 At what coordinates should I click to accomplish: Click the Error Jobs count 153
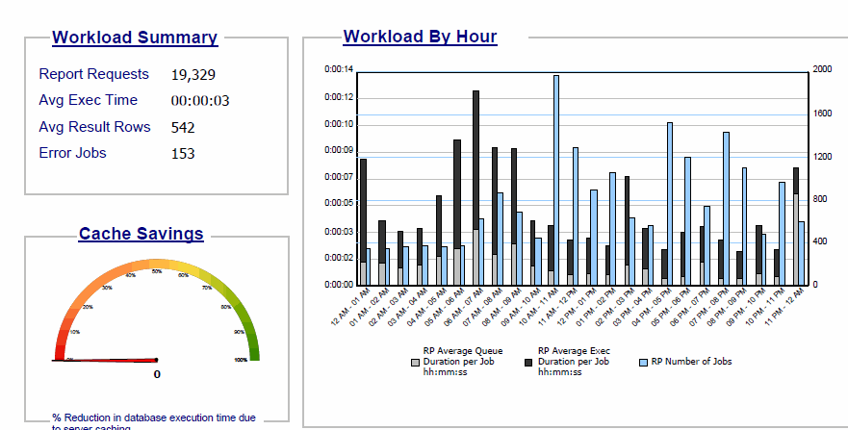[x=183, y=153]
